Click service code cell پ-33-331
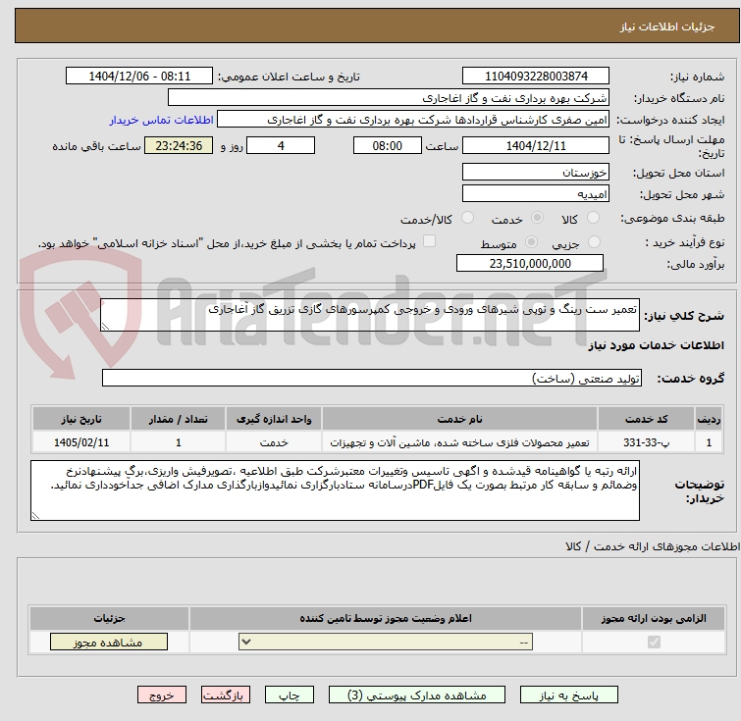Image resolution: width=741 pixels, height=721 pixels. click(x=646, y=442)
